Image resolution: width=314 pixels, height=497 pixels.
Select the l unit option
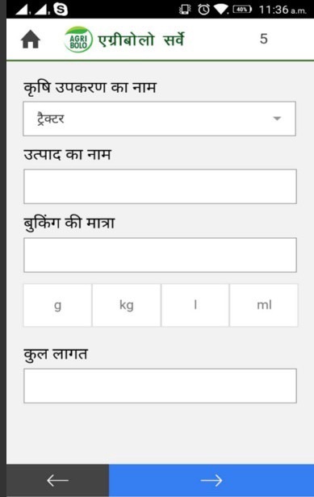tap(195, 305)
